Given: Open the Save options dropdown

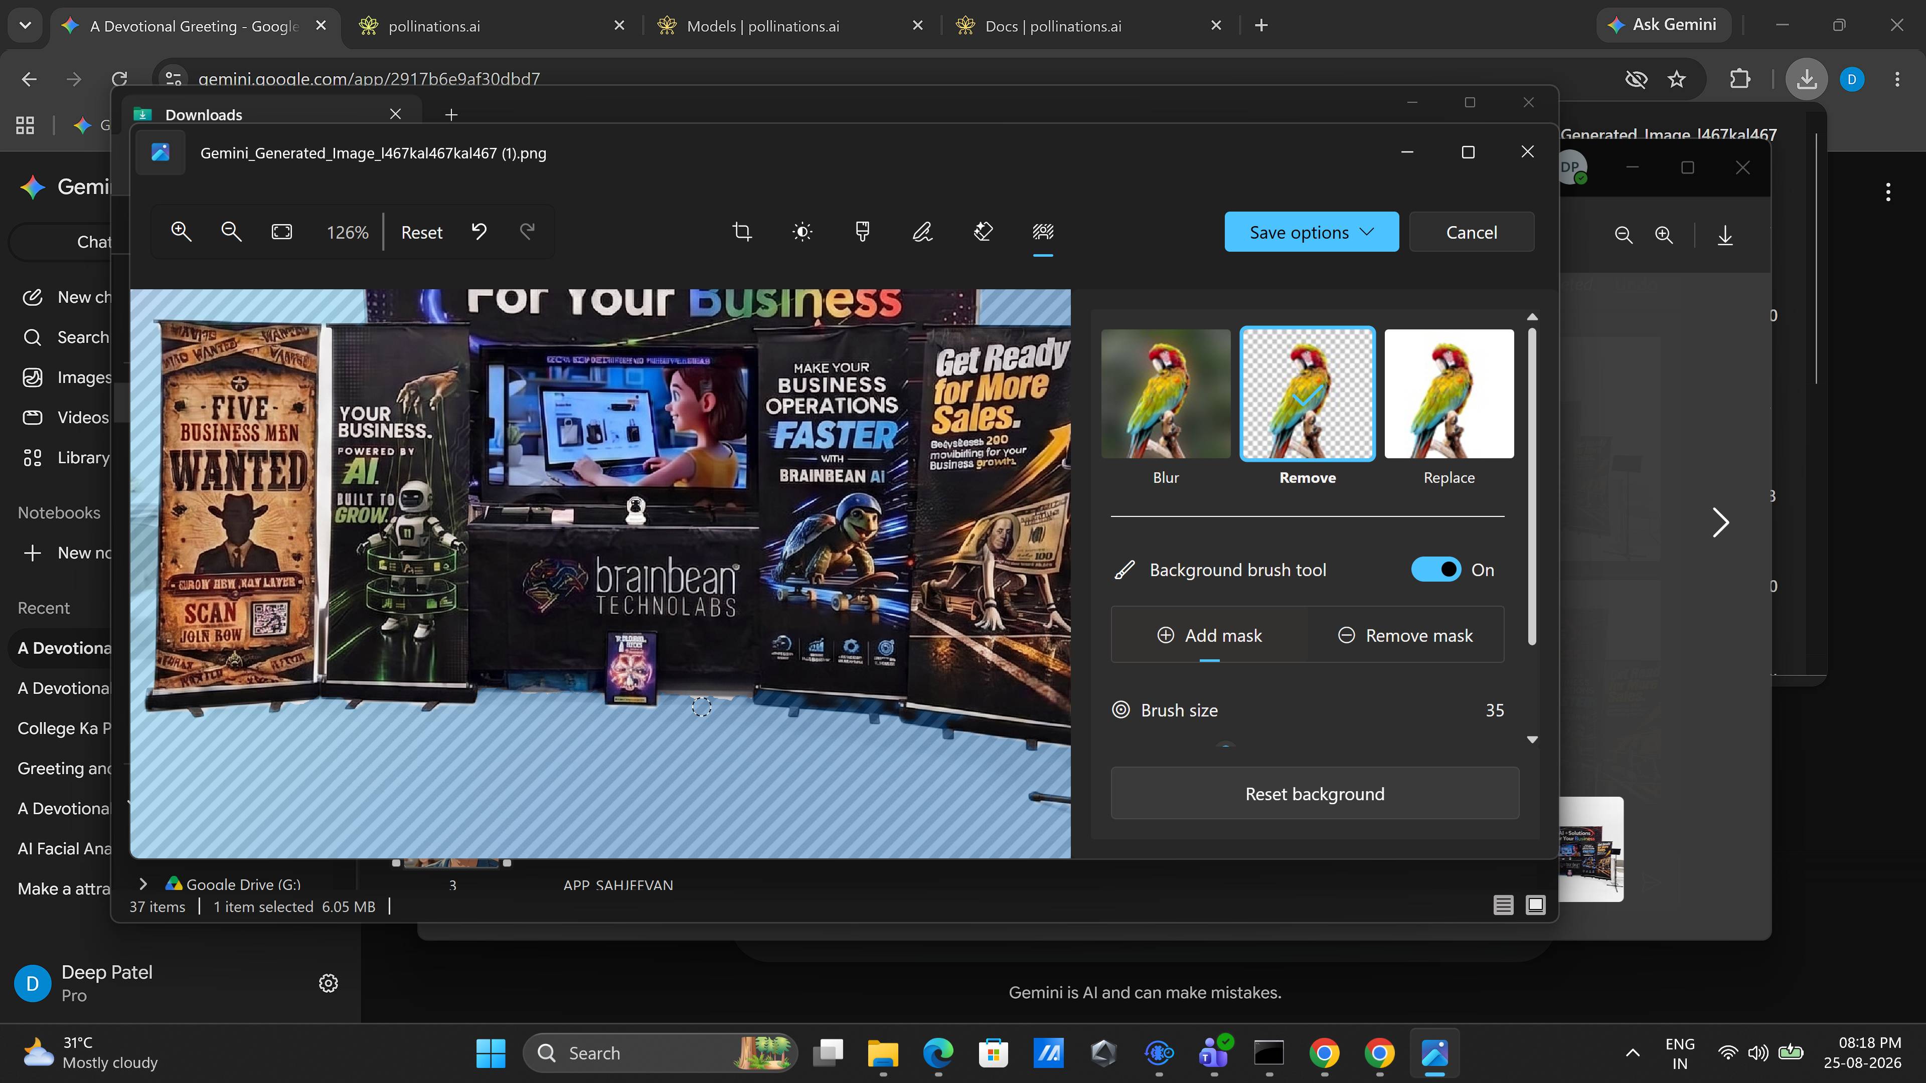Looking at the screenshot, I should [x=1312, y=232].
